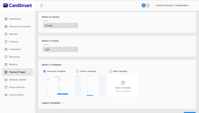Open the Theme dropdown showing Light
This screenshot has width=199, height=113.
click(x=61, y=49)
